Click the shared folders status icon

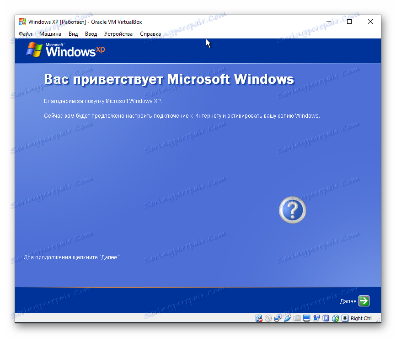tap(297, 318)
